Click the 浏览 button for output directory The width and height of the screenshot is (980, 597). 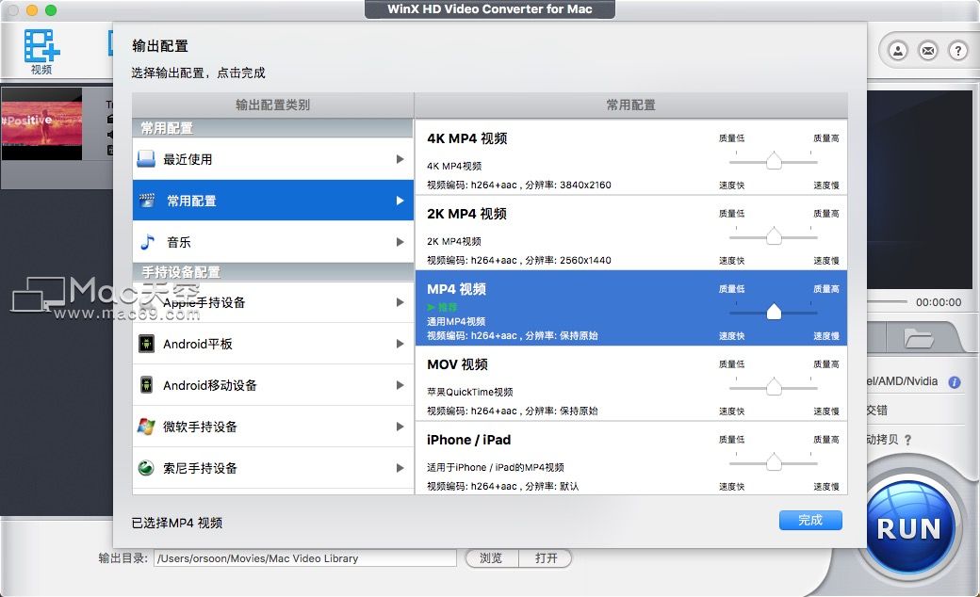point(491,557)
